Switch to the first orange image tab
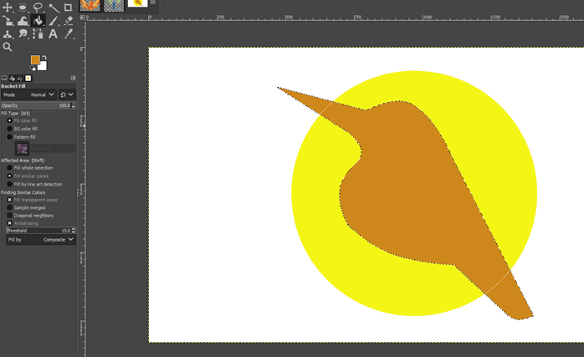This screenshot has width=584, height=357. click(x=90, y=6)
